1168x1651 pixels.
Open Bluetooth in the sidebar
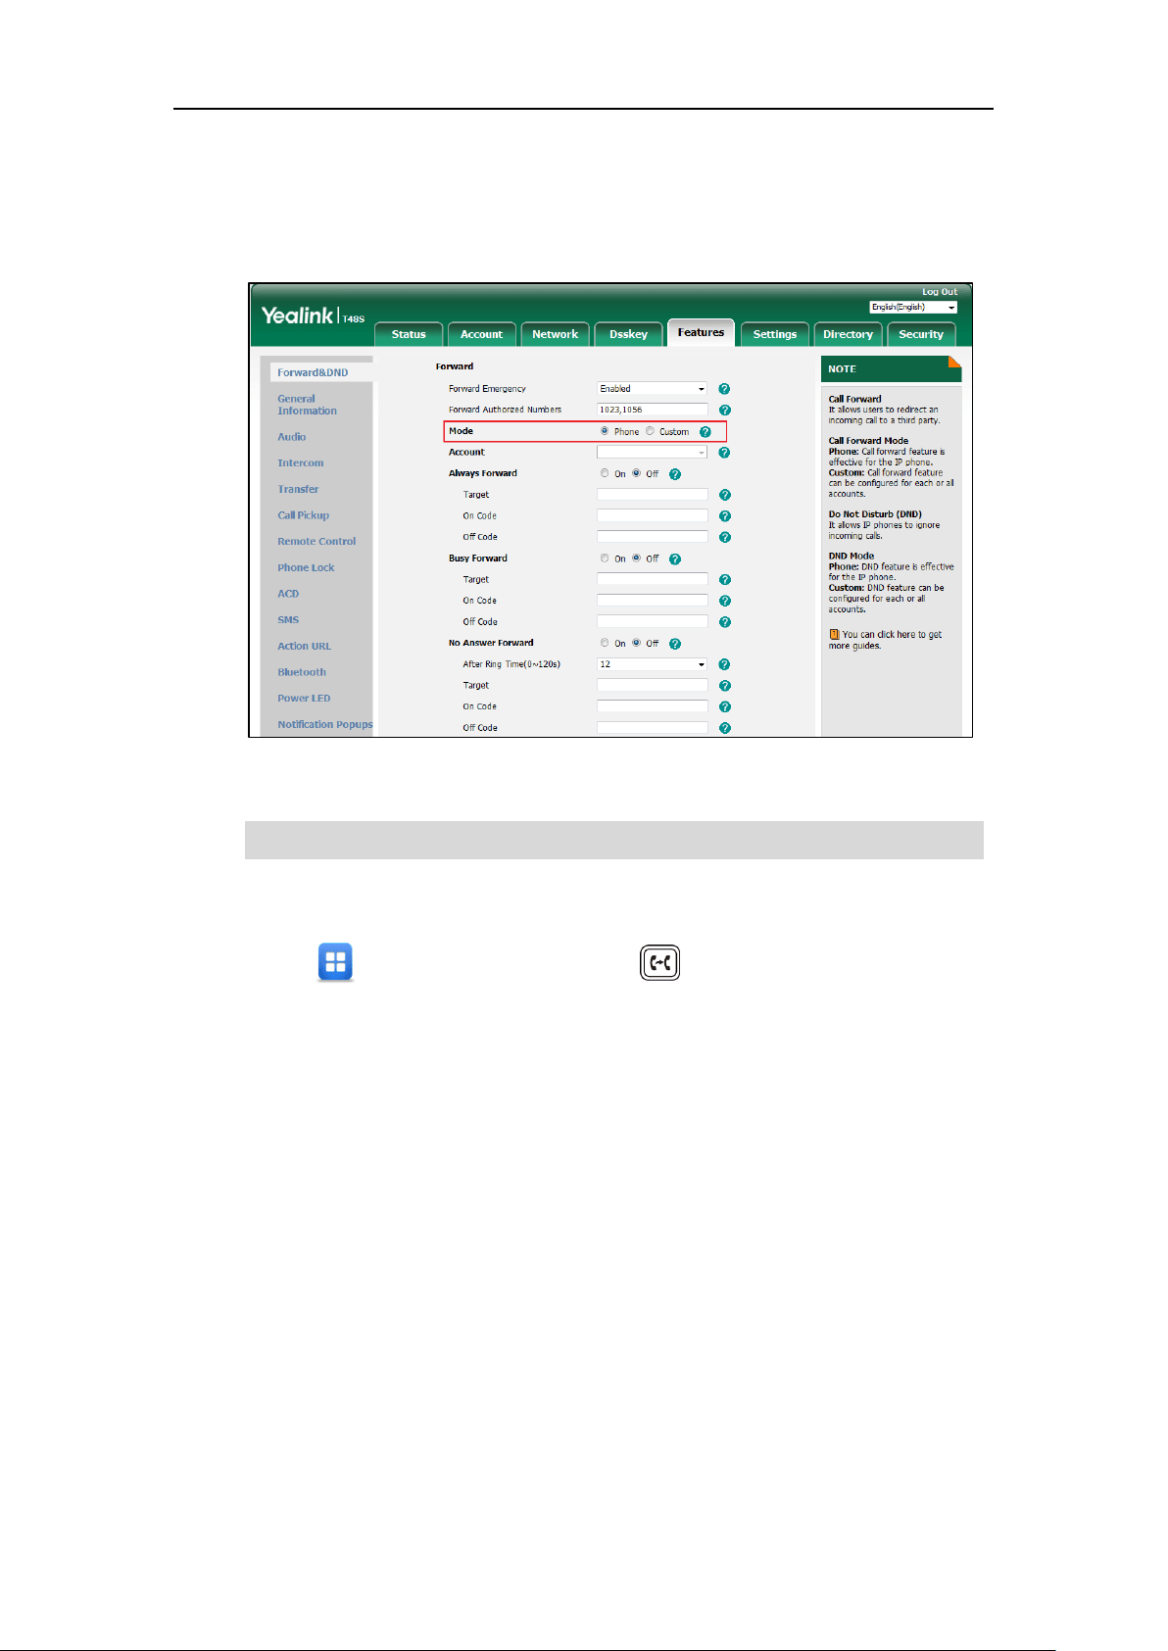pyautogui.click(x=302, y=672)
